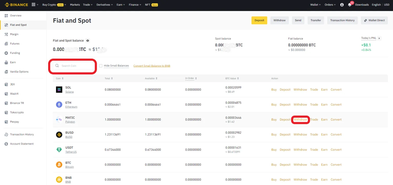The height and width of the screenshot is (185, 393).
Task: Click the USDT Tether coin logo
Action: pos(59,150)
